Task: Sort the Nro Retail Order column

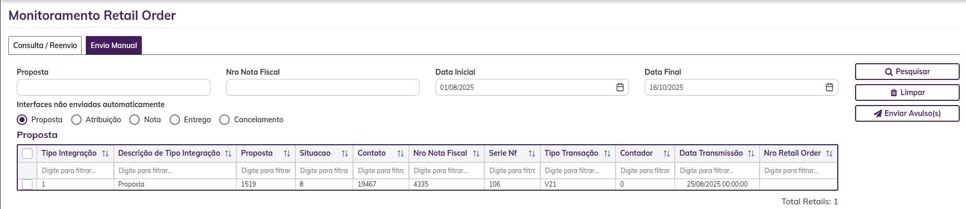Action: pyautogui.click(x=829, y=154)
